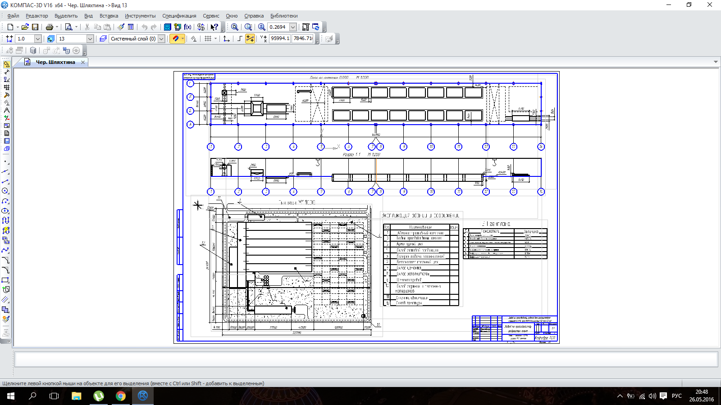721x405 pixels.
Task: Expand the zoom scale 0.2694 dropdown
Action: (x=293, y=27)
